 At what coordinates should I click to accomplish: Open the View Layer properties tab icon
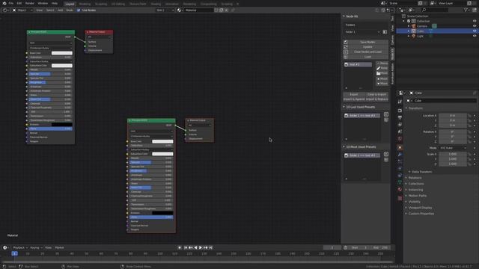[x=400, y=125]
